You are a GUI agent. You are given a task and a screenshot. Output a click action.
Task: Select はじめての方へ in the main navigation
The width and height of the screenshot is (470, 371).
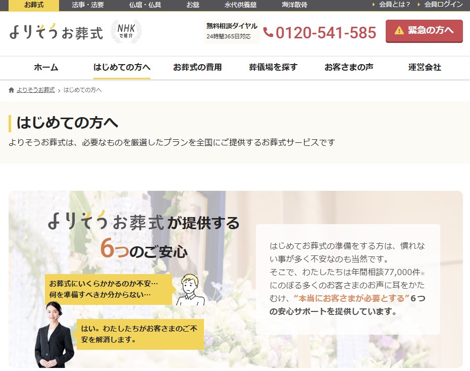[x=121, y=67]
